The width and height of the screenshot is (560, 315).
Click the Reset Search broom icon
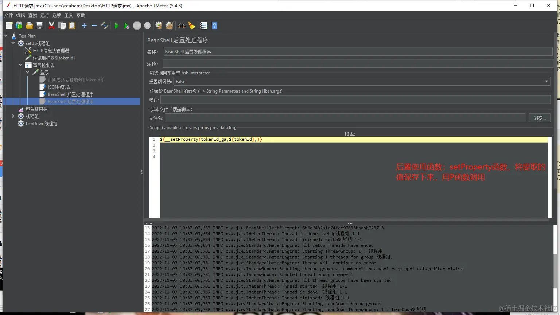pyautogui.click(x=191, y=26)
